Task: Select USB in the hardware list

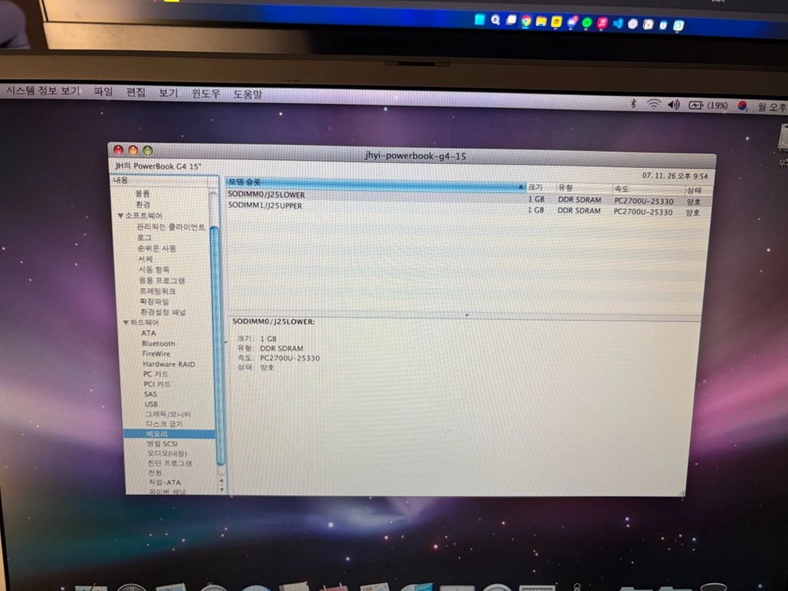Action: (151, 404)
